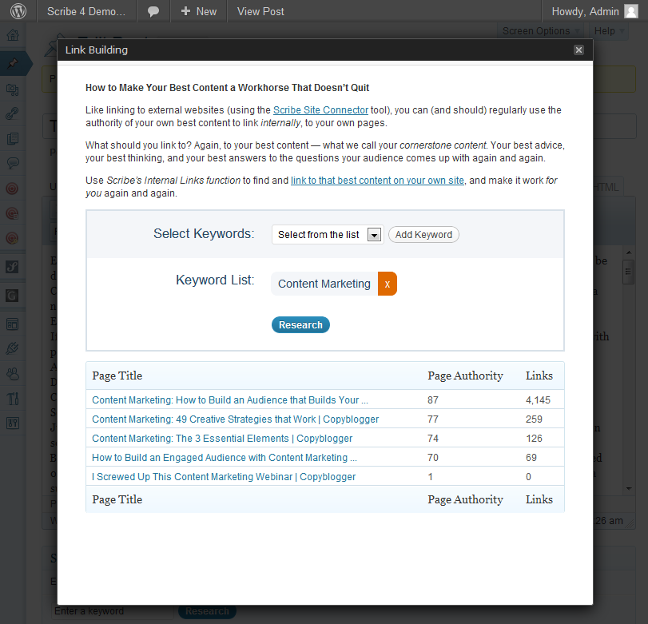Image resolution: width=648 pixels, height=624 pixels.
Task: Expand the Help panel
Action: (609, 31)
